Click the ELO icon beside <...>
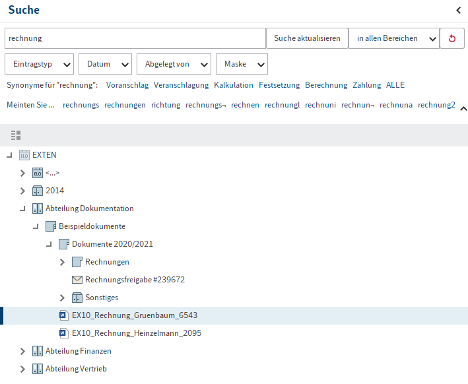The width and height of the screenshot is (468, 384). [38, 173]
